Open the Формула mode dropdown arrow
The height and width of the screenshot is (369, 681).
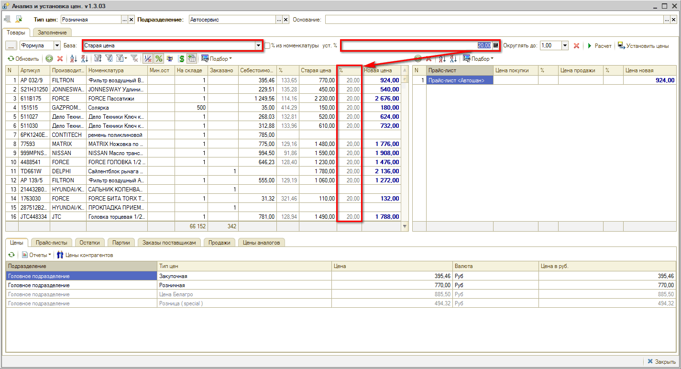(x=56, y=45)
